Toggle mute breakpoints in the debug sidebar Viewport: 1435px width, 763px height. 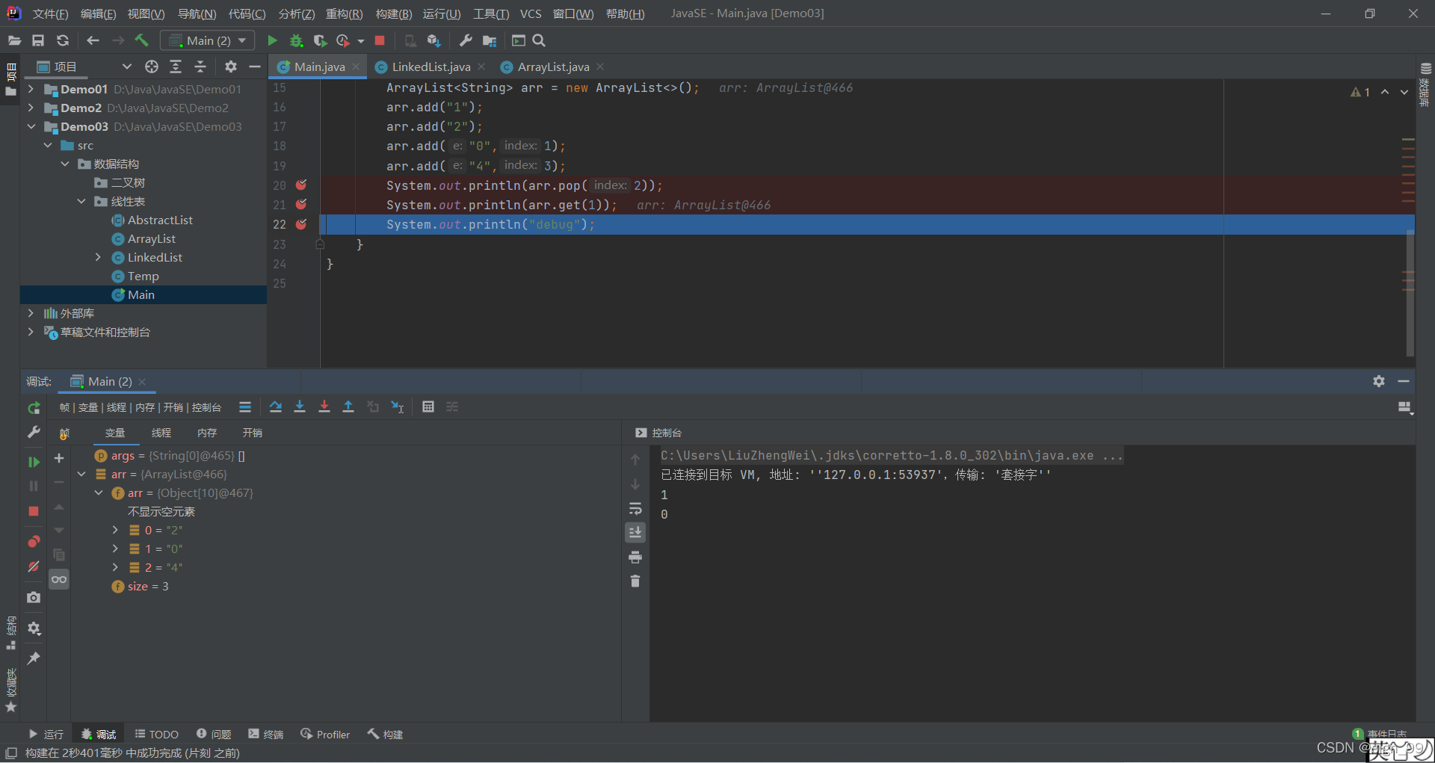[34, 566]
